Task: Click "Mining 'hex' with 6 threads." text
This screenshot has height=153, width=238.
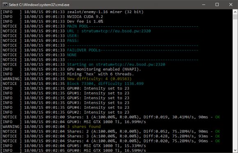Action: pyautogui.click(x=101, y=74)
